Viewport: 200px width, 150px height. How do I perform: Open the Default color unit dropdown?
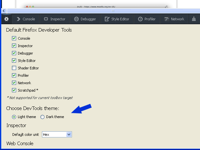pyautogui.click(x=57, y=135)
